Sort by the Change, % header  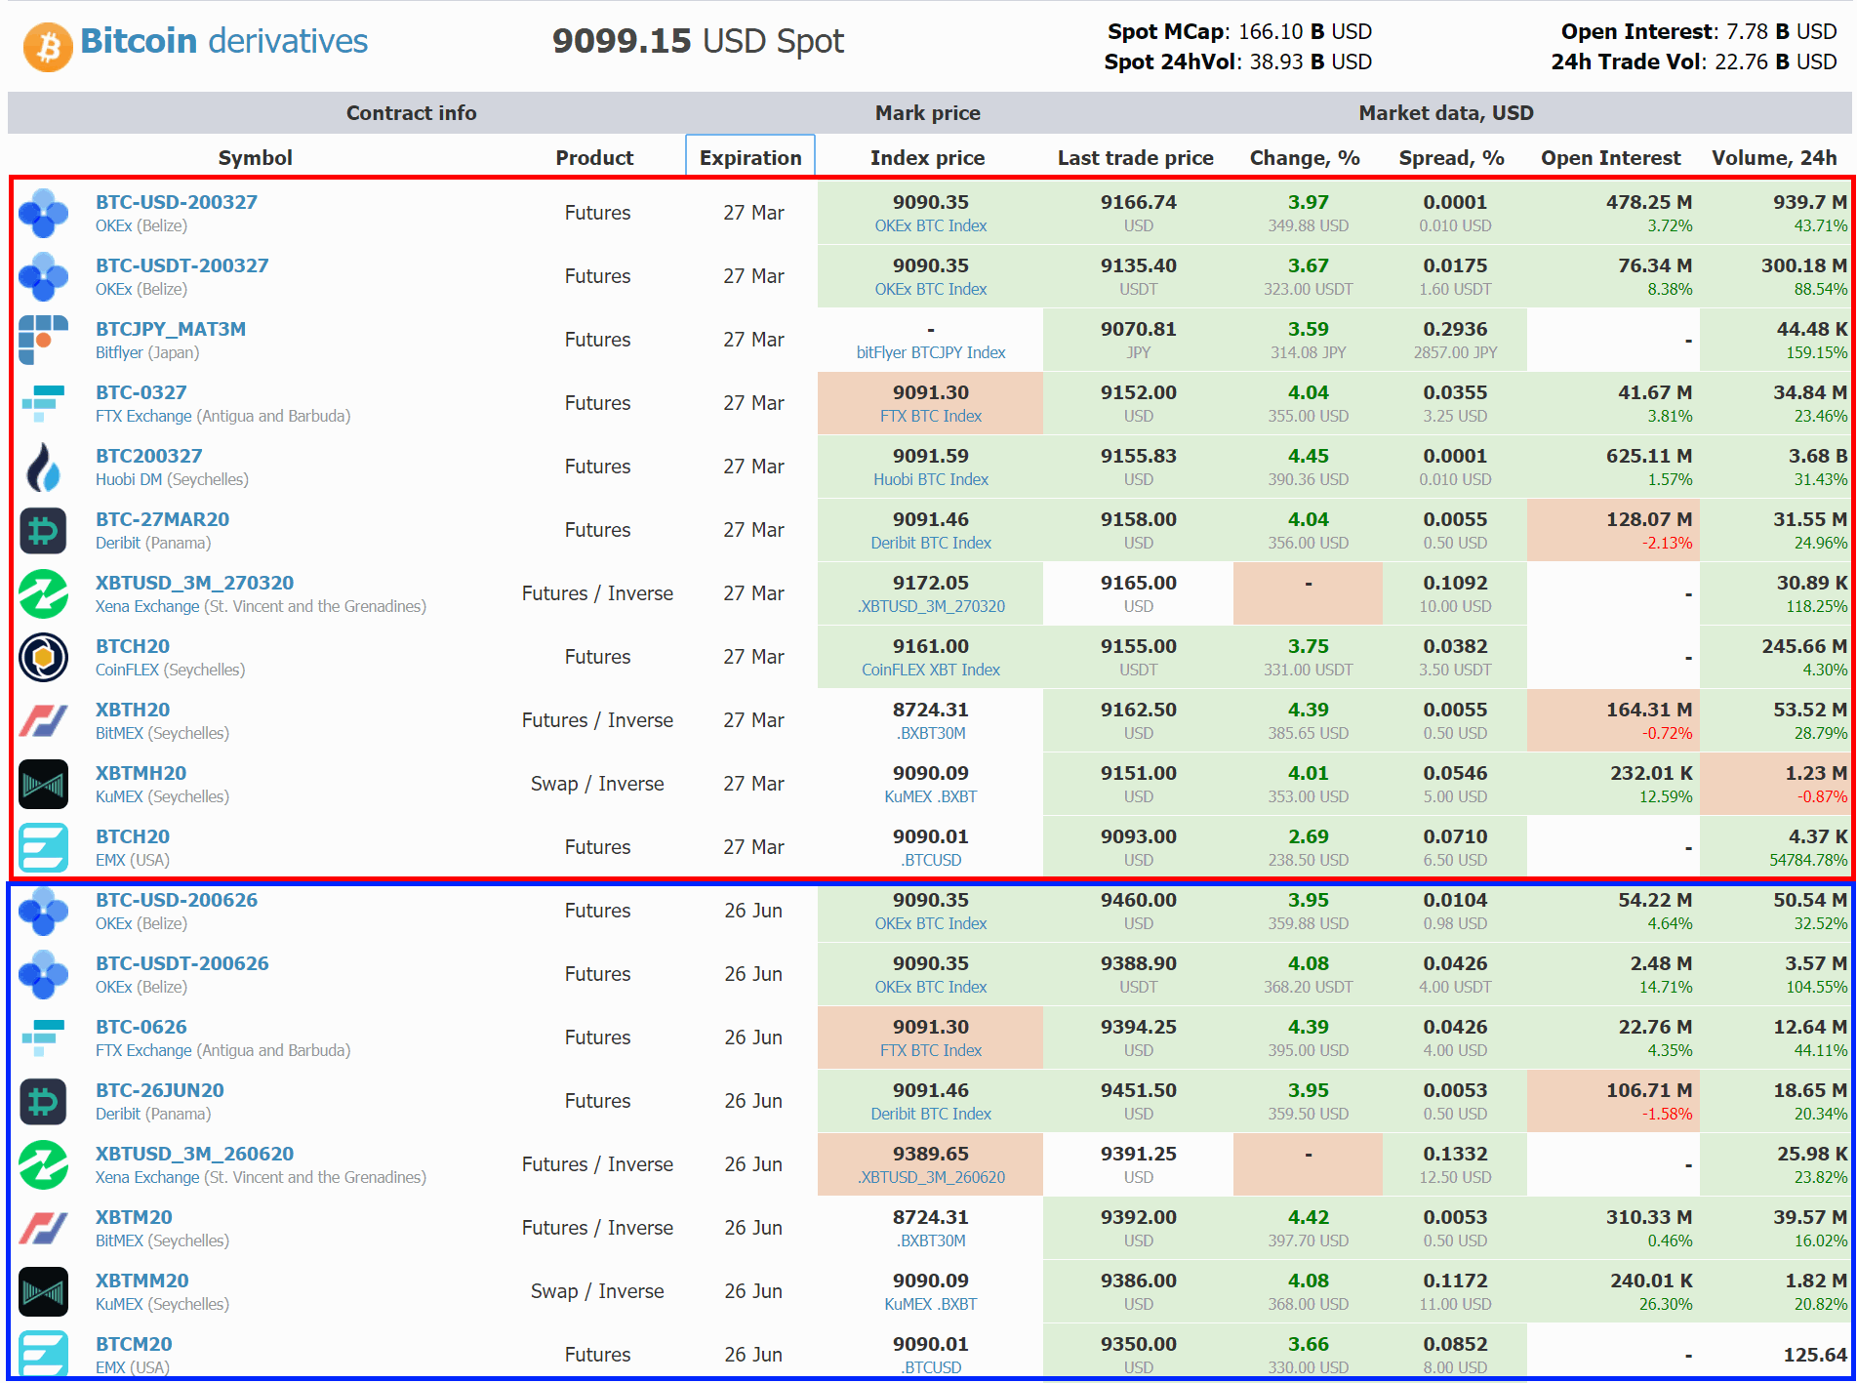click(x=1305, y=157)
